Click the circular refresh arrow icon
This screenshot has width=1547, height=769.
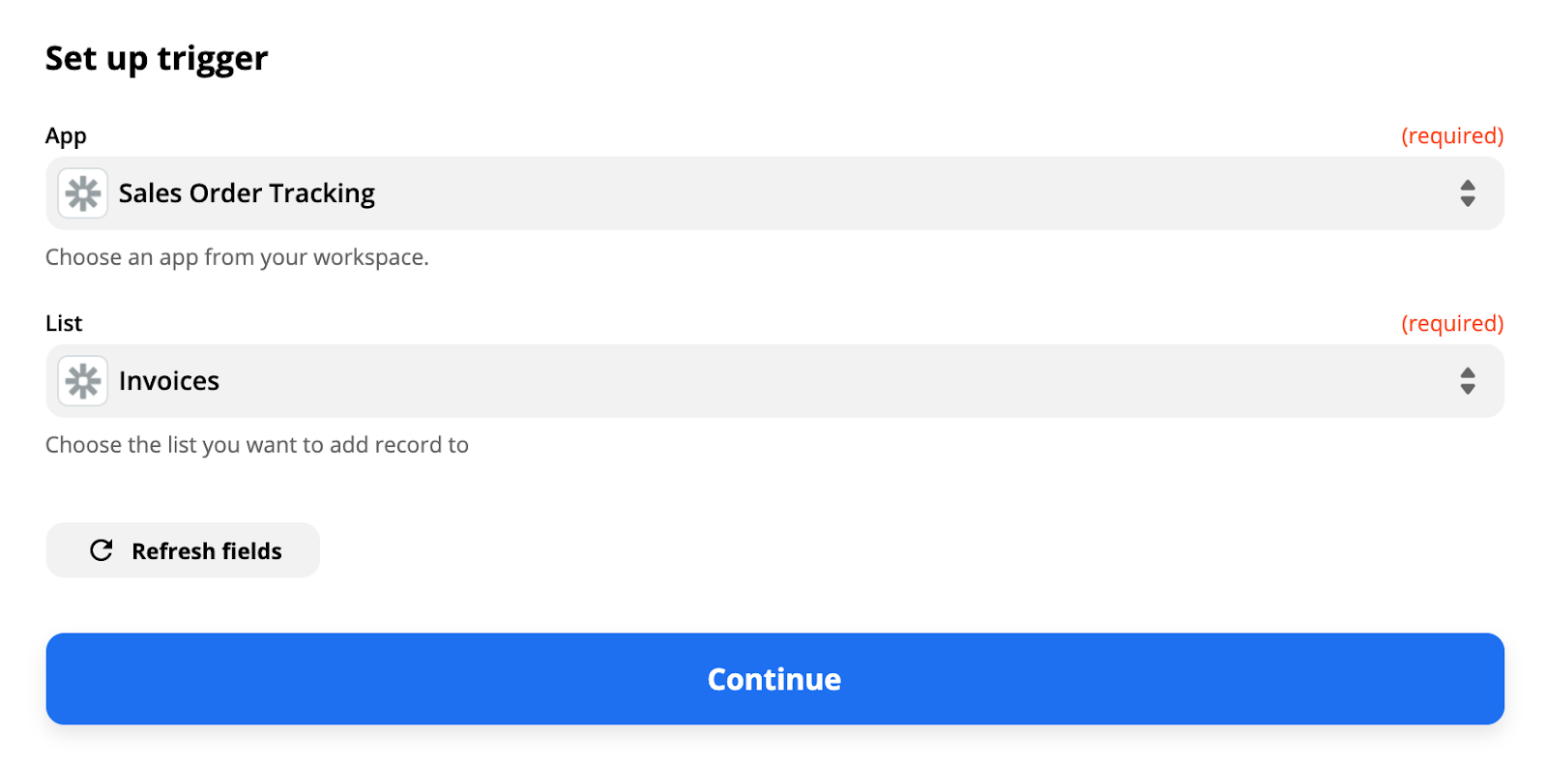(x=102, y=550)
